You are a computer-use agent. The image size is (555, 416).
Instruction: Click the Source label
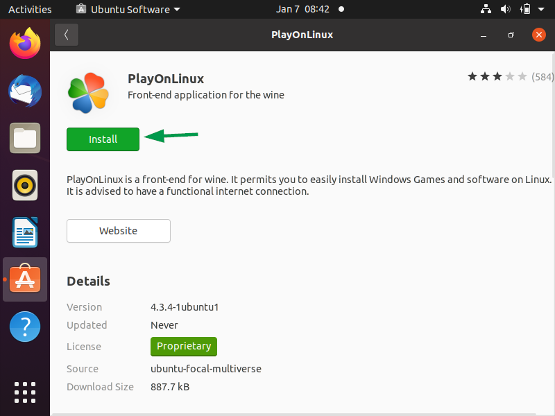point(83,369)
